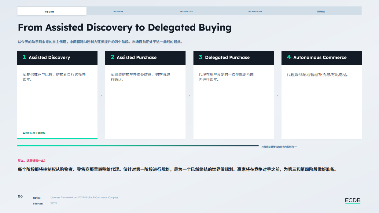Click the '4 Autonomous Commerce' card header
Viewport: 379px width, 213px height.
[322, 58]
